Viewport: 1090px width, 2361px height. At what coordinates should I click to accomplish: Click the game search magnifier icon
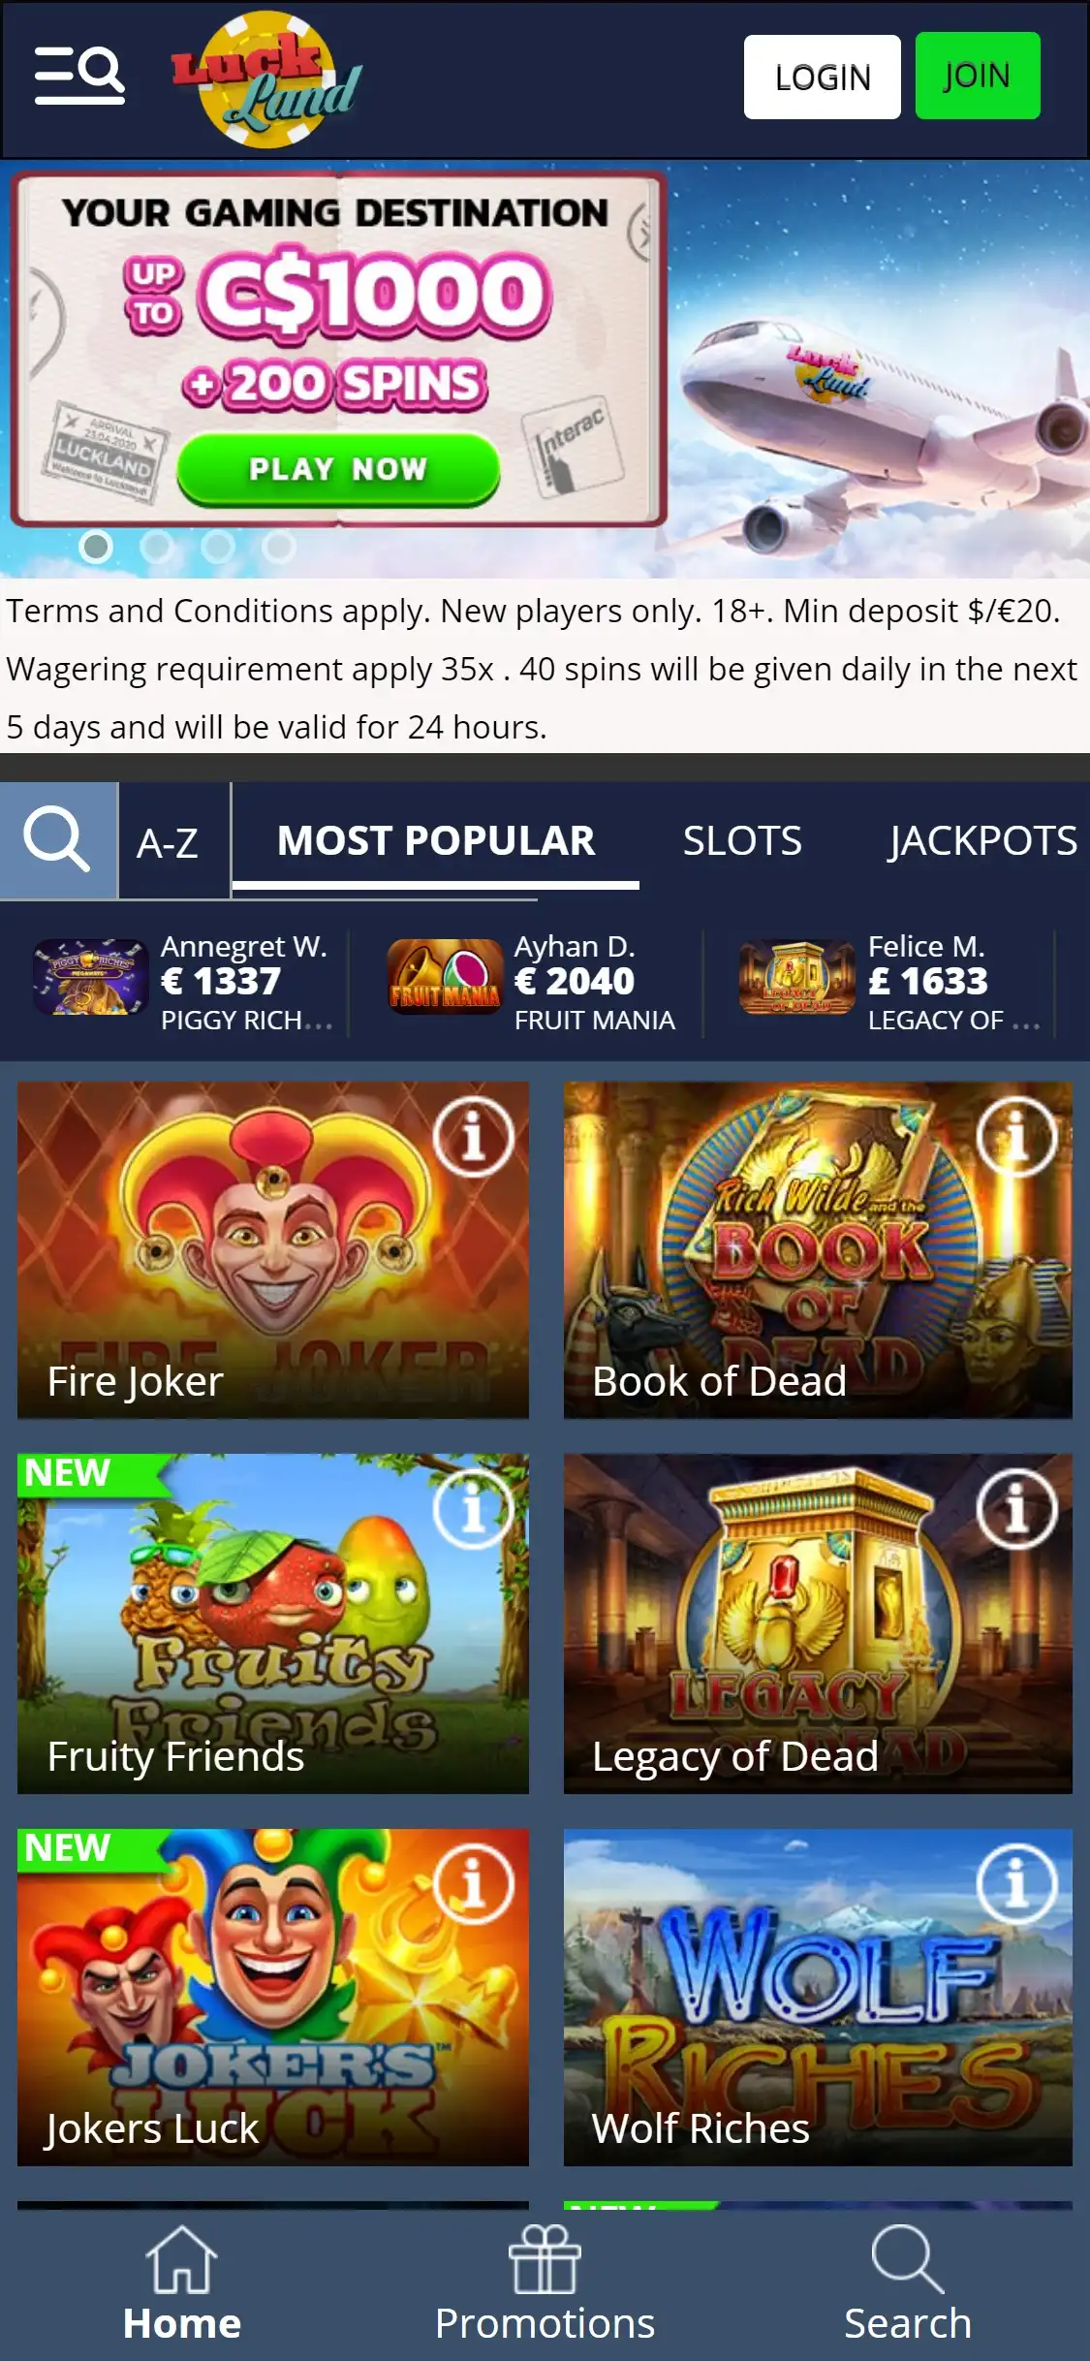pos(58,840)
